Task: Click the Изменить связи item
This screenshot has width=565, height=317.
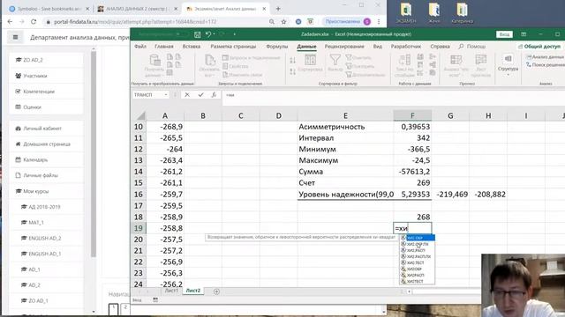Action: 242,75
